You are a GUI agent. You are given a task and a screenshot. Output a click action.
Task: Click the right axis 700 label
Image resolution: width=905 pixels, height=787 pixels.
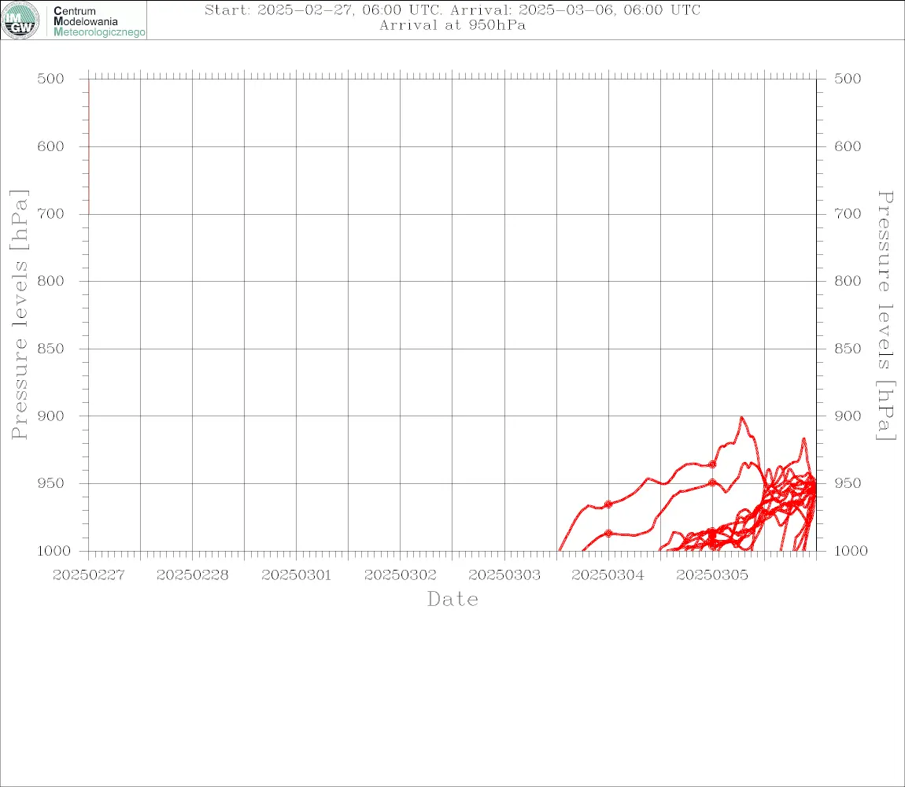tap(848, 213)
